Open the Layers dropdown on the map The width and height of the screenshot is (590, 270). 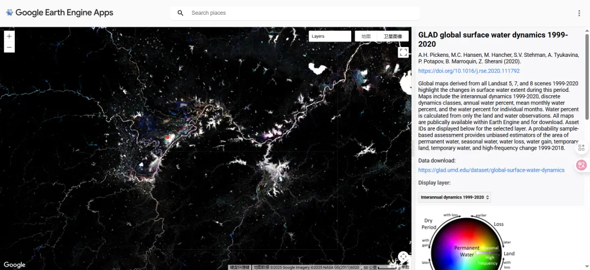coord(330,36)
